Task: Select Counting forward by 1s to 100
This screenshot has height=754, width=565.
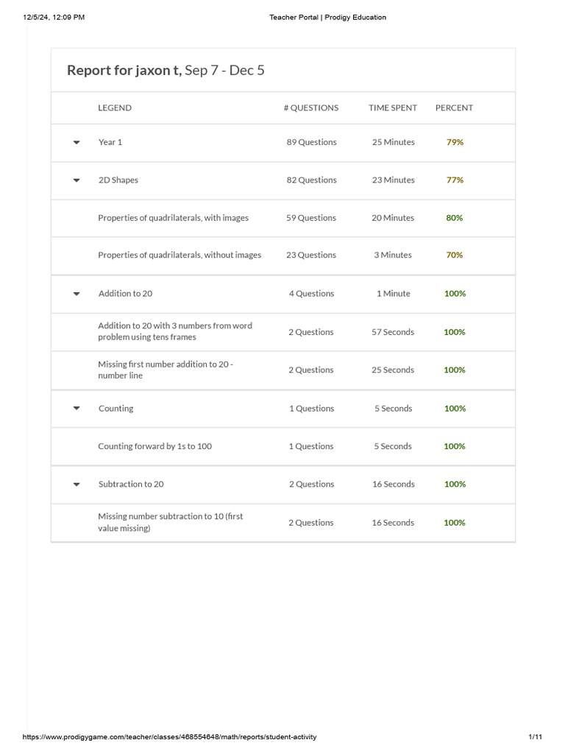Action: point(155,446)
